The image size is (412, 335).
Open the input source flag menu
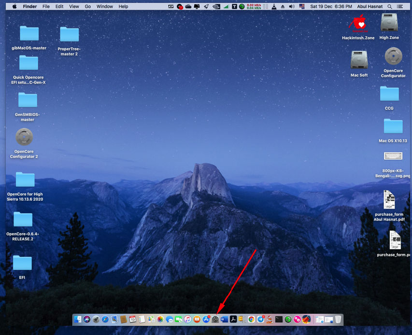coord(302,7)
